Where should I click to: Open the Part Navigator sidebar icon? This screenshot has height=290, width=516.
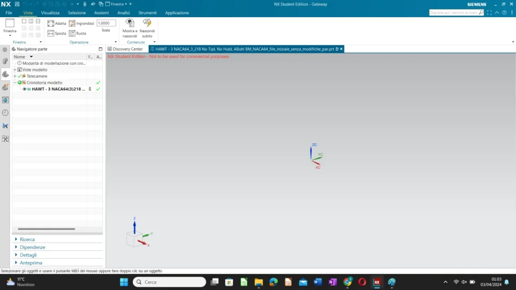5,74
